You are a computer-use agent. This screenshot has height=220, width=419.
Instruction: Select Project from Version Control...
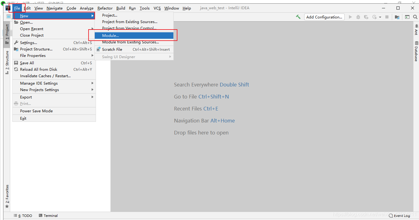[x=134, y=28]
